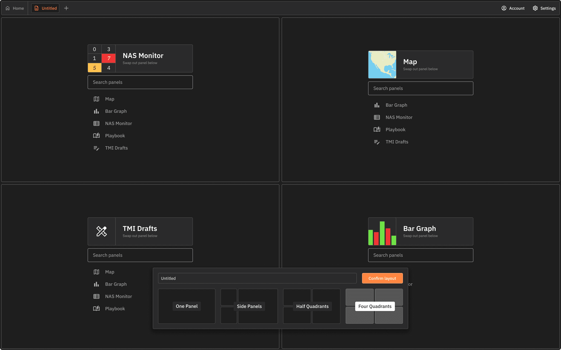Image resolution: width=561 pixels, height=350 pixels.
Task: Switch to the Home tab
Action: click(15, 8)
